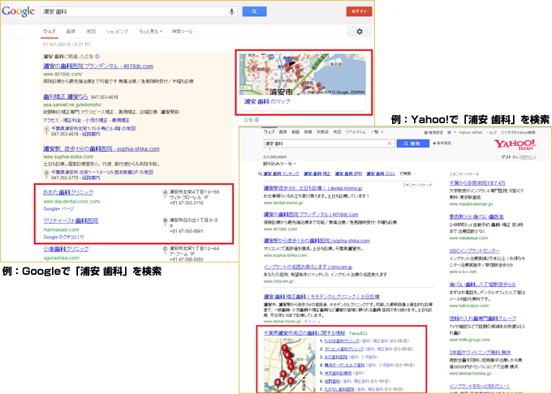Click the red ログイン button in Google

tap(359, 11)
